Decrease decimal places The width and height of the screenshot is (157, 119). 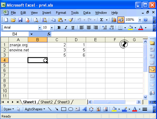(x=111, y=27)
